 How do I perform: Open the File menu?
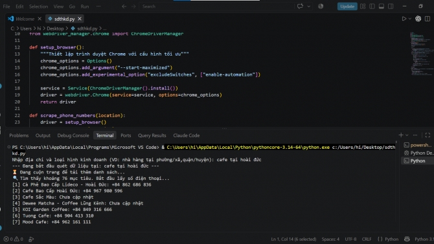[x=6, y=6]
